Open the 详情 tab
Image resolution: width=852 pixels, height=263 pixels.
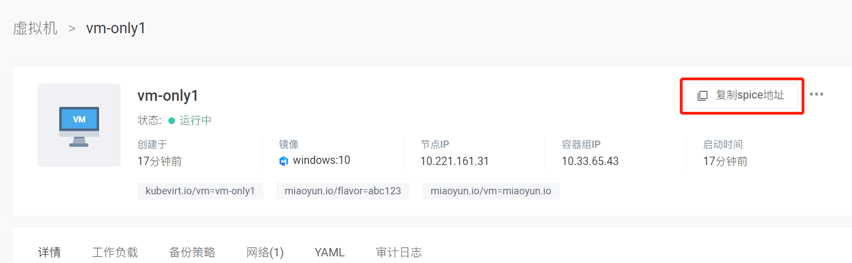coord(49,252)
